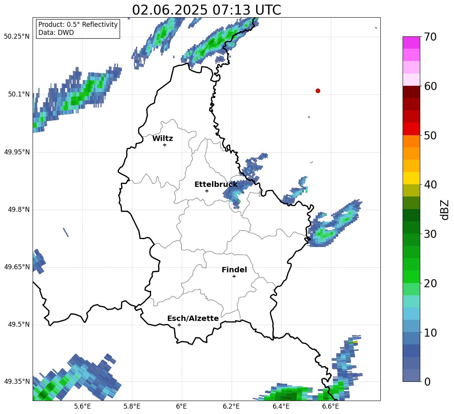Click the 'Data: DWD' text
This screenshot has height=414, width=454.
pos(56,33)
